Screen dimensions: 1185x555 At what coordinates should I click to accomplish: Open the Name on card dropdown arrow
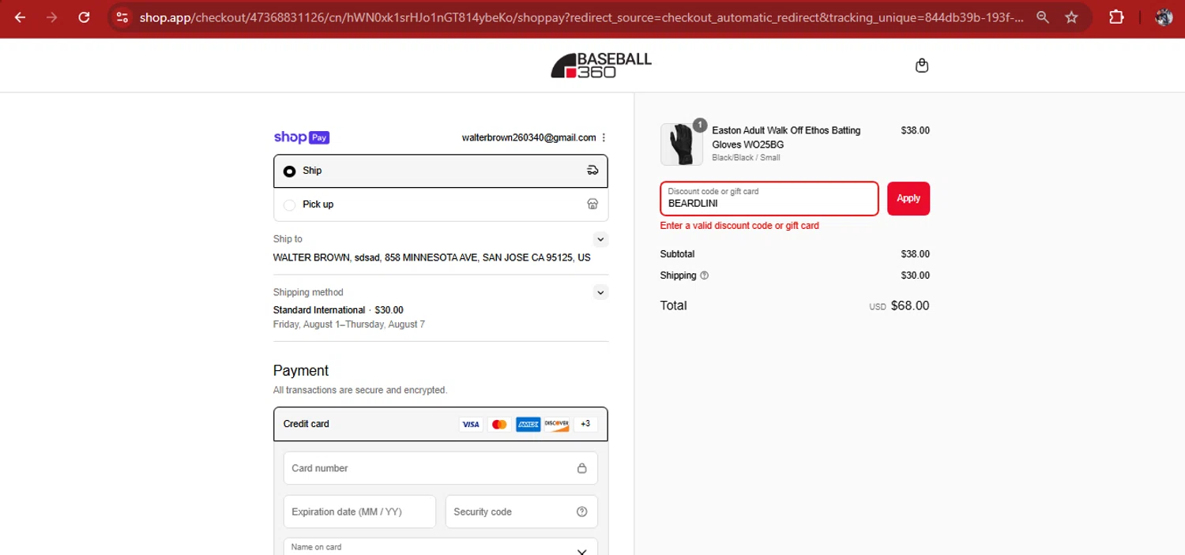(582, 552)
